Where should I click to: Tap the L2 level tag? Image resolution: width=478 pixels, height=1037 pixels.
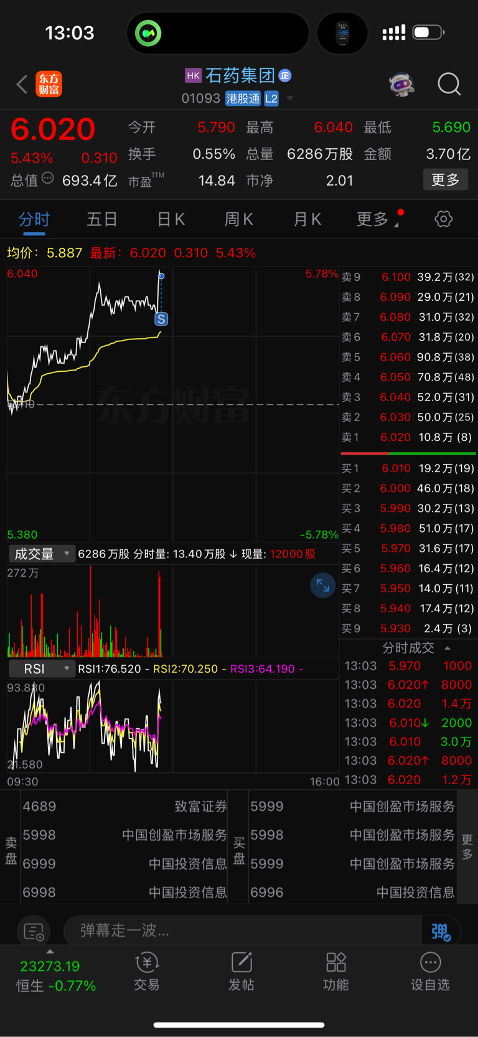(x=271, y=98)
